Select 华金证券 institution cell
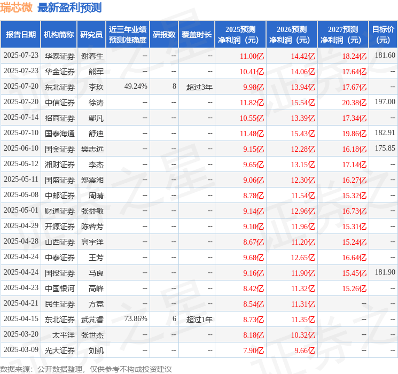Image resolution: width=398 pixels, height=374 pixels. tap(60, 72)
